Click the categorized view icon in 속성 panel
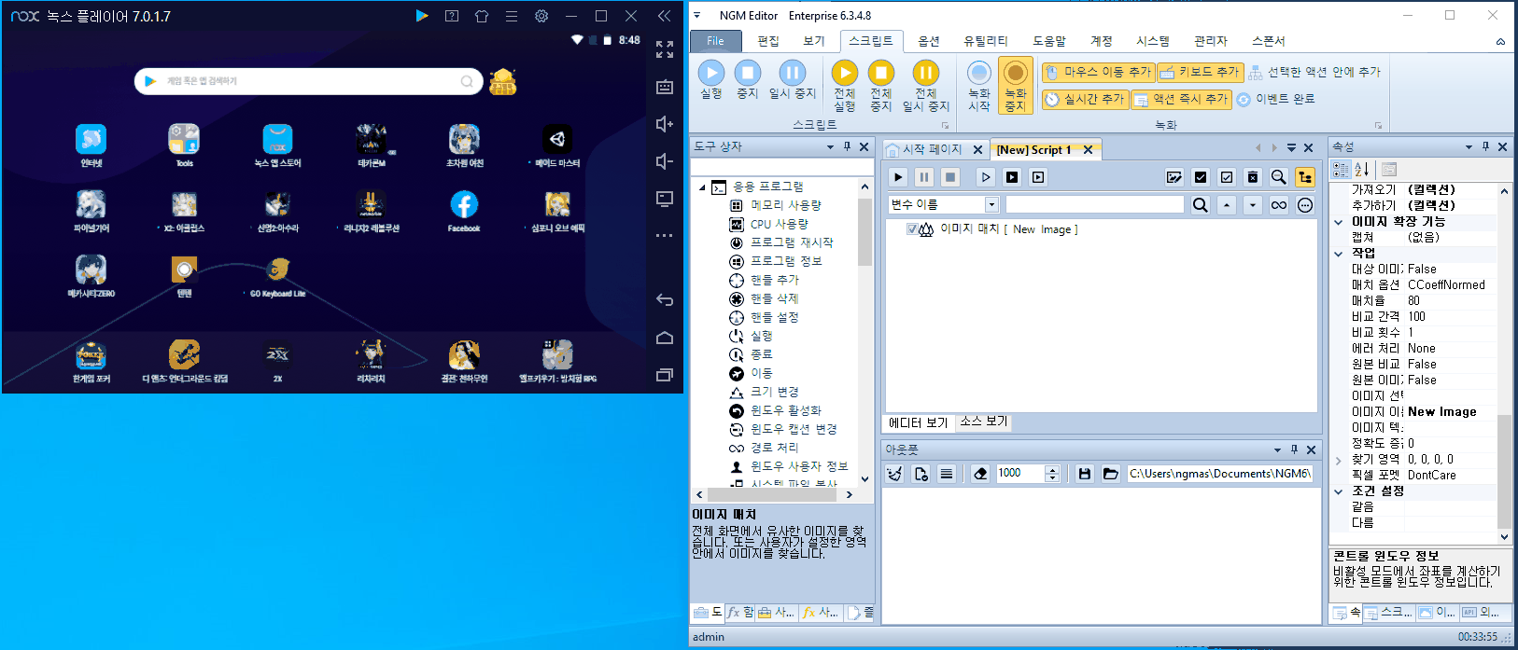Viewport: 1518px width, 650px height. pyautogui.click(x=1341, y=170)
